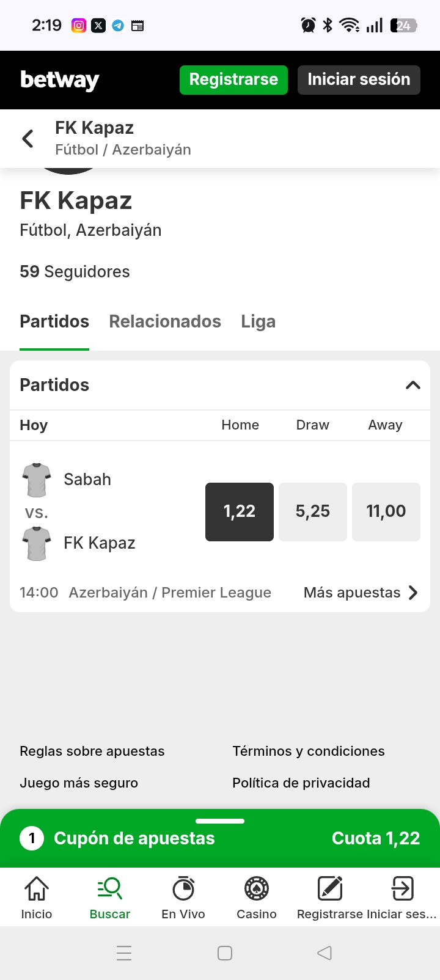Tap the back arrow beside FK Kapaz

click(28, 139)
